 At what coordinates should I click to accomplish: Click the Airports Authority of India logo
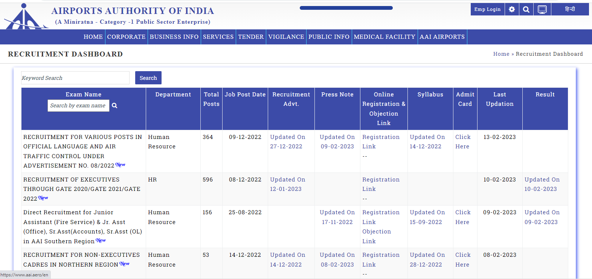[x=24, y=17]
